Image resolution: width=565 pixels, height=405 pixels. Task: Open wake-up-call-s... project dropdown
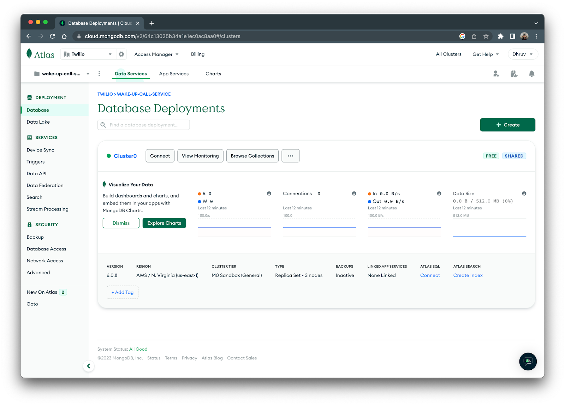click(62, 73)
